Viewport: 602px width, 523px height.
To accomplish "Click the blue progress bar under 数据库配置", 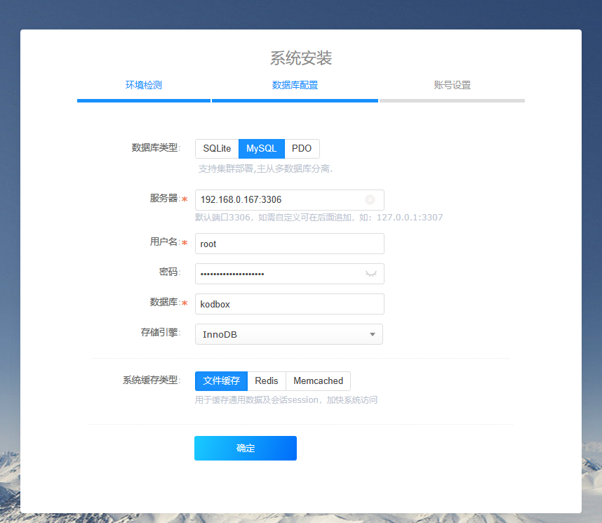I will tap(295, 100).
